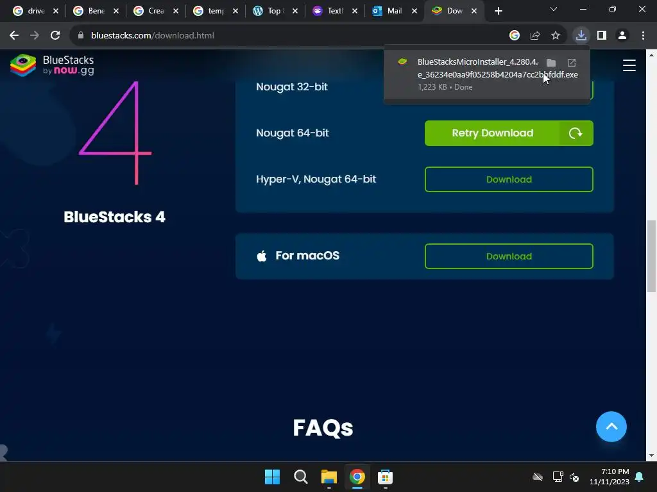Open a new browser tab

click(x=498, y=12)
